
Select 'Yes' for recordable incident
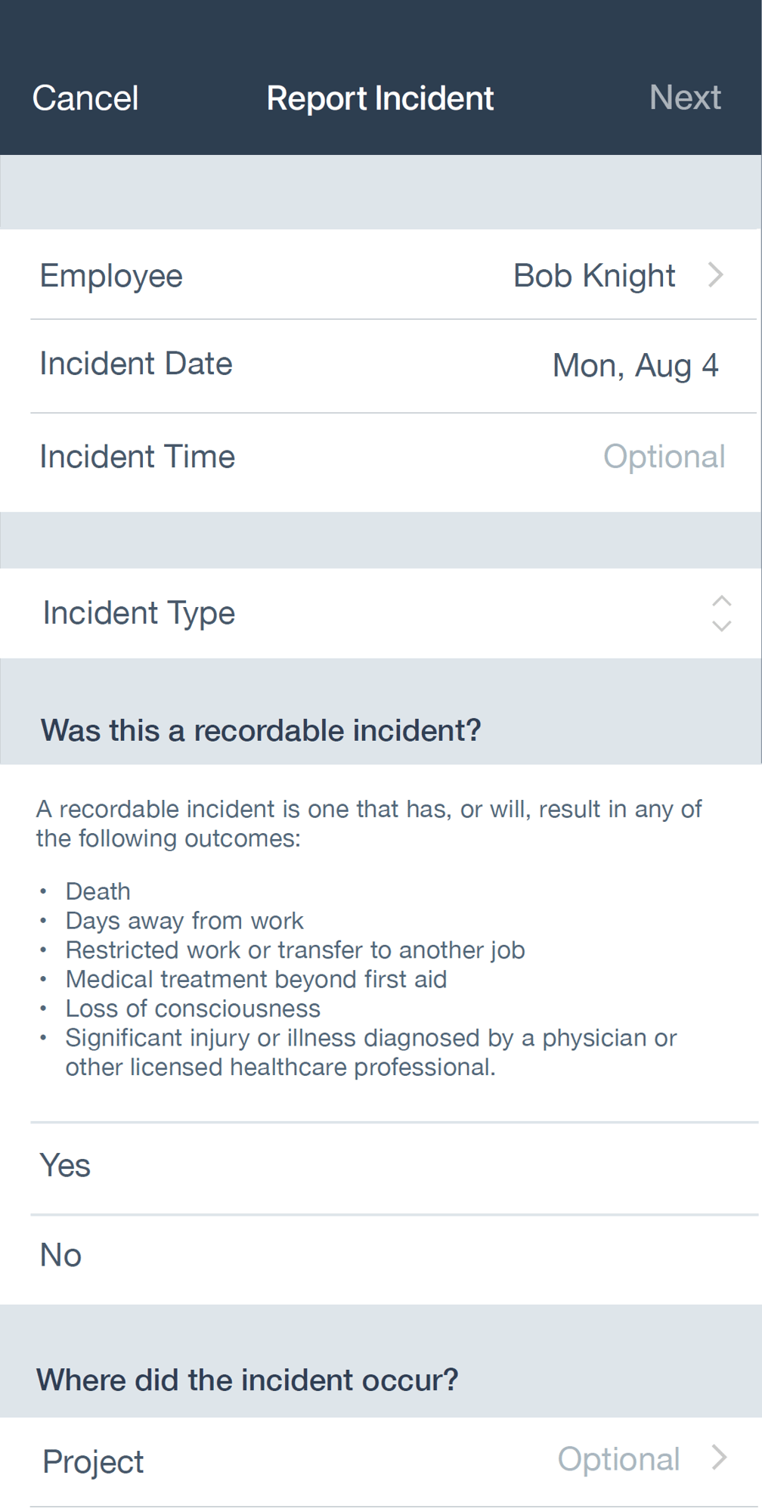pyautogui.click(x=65, y=1165)
